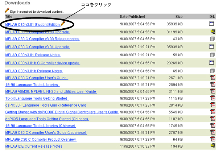Click PDF icon for 16-bit Language Tools Getting Started
The width and height of the screenshot is (219, 152).
[x=213, y=98]
